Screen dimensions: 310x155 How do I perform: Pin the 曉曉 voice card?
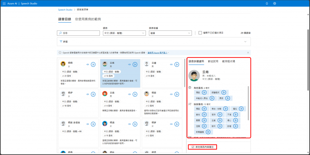pyautogui.click(x=87, y=64)
